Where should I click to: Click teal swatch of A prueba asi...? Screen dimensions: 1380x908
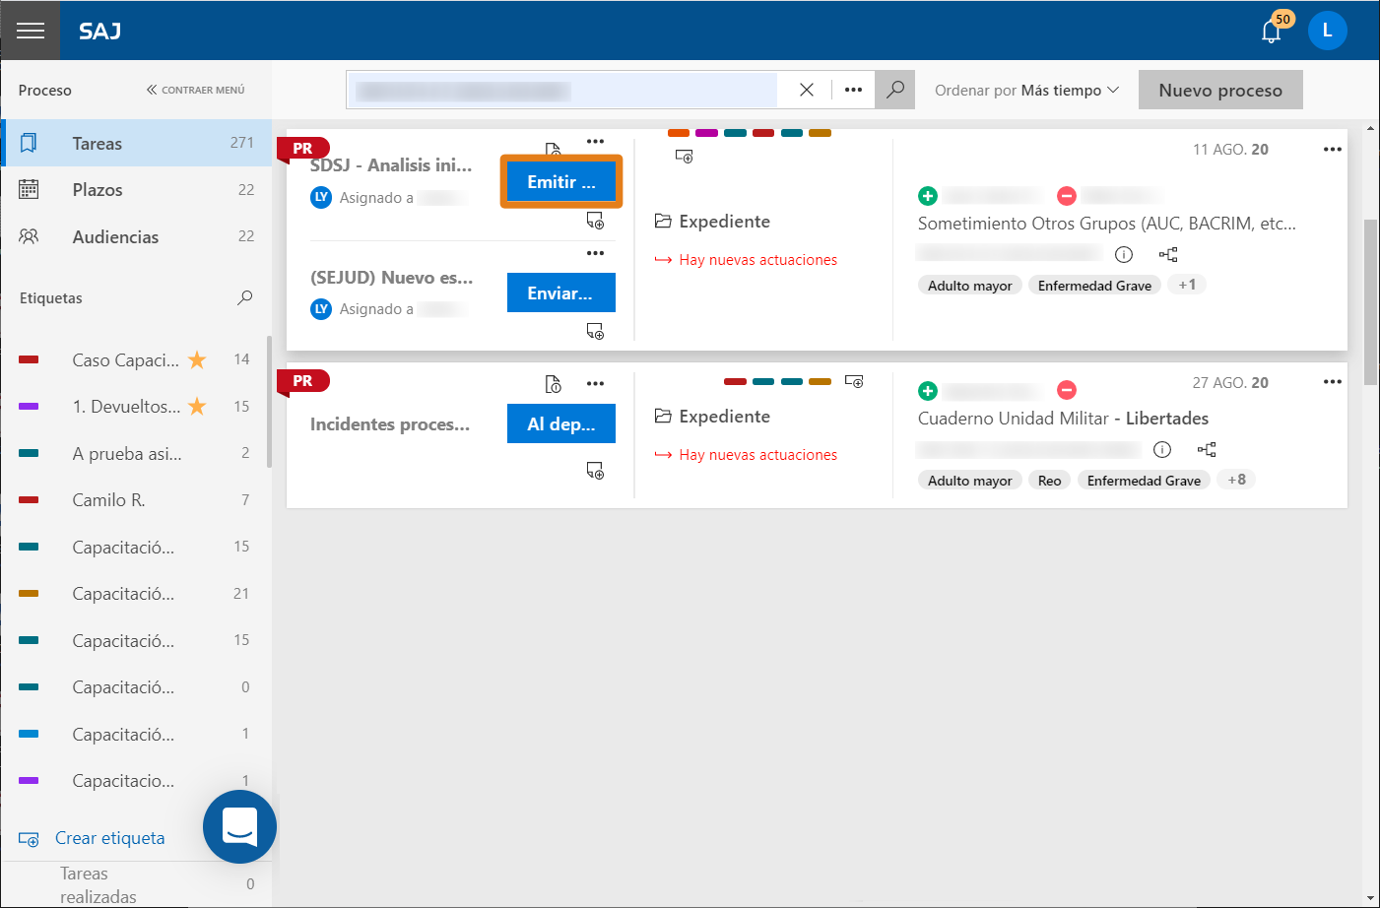29,453
